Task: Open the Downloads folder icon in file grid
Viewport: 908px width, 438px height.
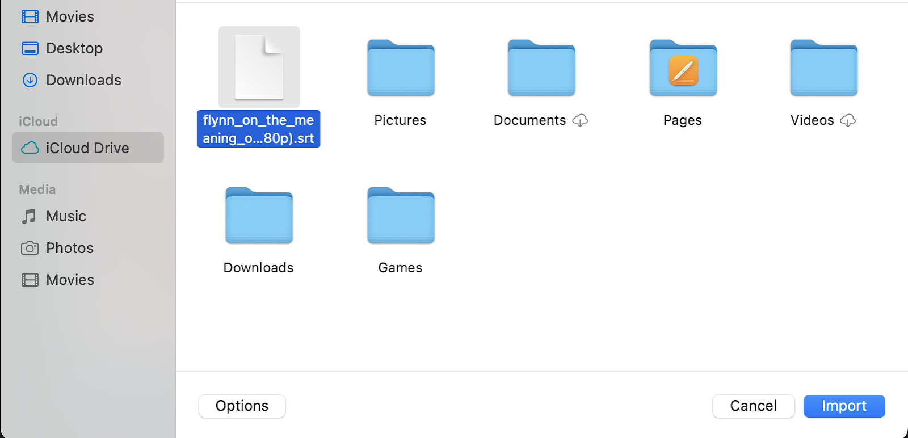Action: pyautogui.click(x=259, y=215)
